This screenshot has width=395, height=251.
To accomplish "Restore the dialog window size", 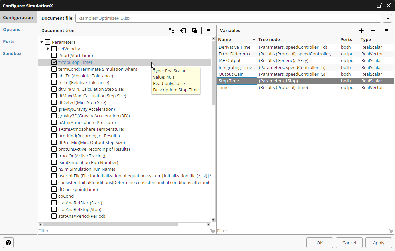I will point(379,6).
